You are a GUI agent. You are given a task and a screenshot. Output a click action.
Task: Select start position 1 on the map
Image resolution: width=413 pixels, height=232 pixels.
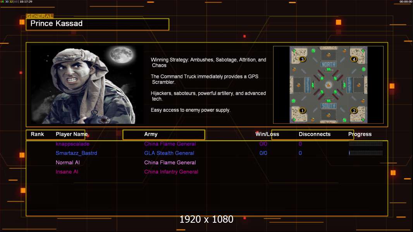(x=302, y=111)
